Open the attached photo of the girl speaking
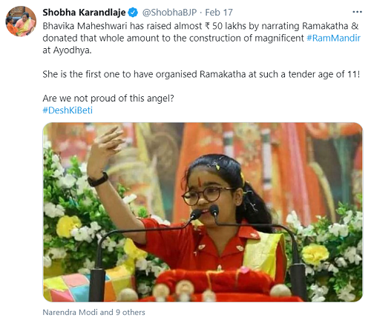Viewport: 371px width, 320px height. point(203,212)
